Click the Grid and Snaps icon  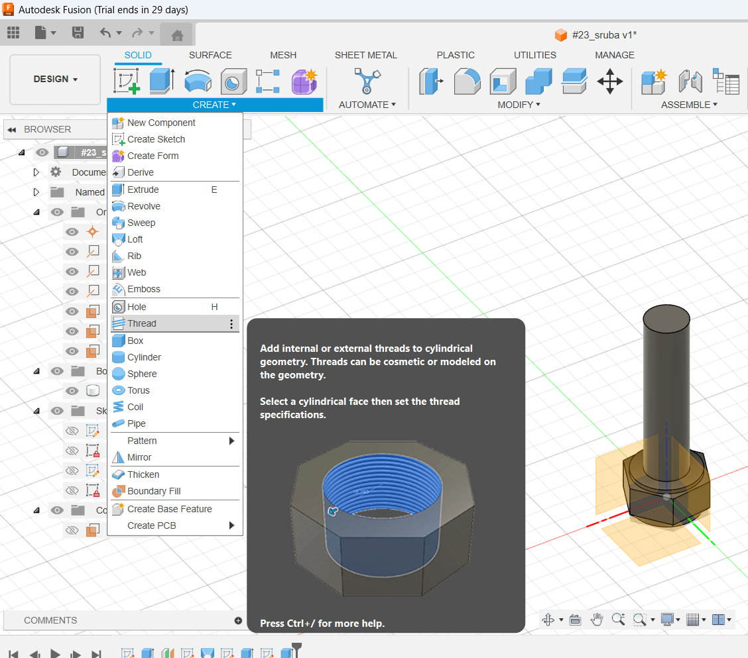click(x=693, y=620)
